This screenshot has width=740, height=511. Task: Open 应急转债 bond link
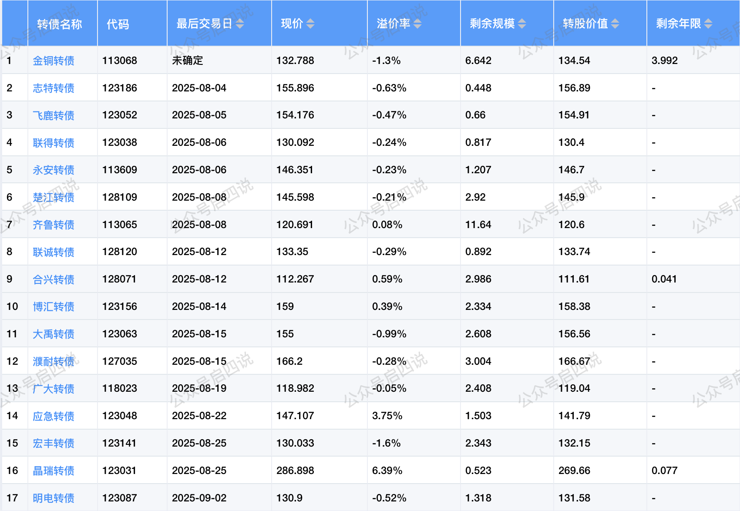[54, 416]
